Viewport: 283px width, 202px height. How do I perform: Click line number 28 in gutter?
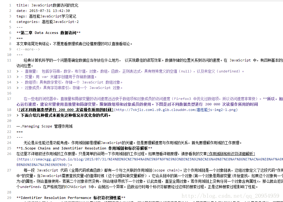pyautogui.click(x=9, y=192)
